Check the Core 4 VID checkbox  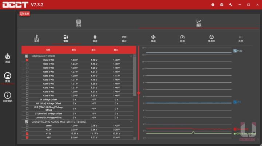[x=27, y=76]
